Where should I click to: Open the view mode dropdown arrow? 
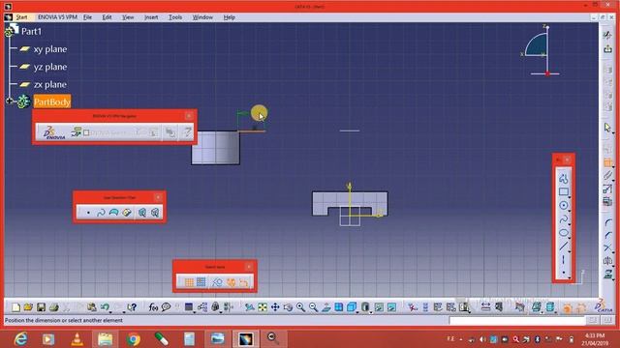(371, 313)
